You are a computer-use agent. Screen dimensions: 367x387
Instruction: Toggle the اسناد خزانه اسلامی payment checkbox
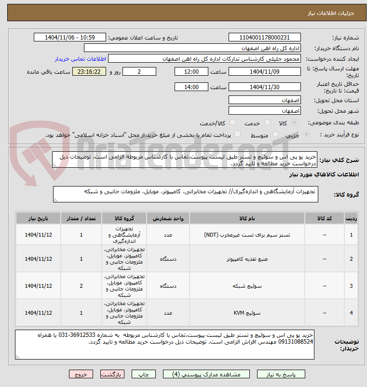[x=237, y=134]
